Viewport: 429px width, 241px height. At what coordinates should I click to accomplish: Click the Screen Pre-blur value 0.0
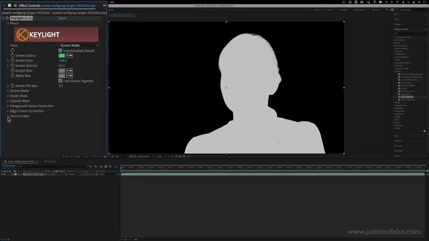[x=61, y=86]
